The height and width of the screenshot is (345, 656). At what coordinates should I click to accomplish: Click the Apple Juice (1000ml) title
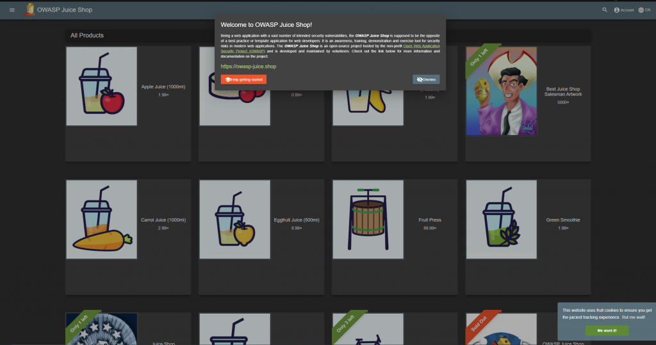click(x=163, y=87)
